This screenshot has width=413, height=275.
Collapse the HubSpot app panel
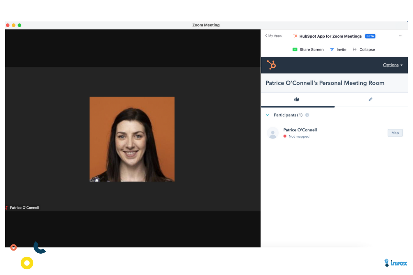point(364,49)
